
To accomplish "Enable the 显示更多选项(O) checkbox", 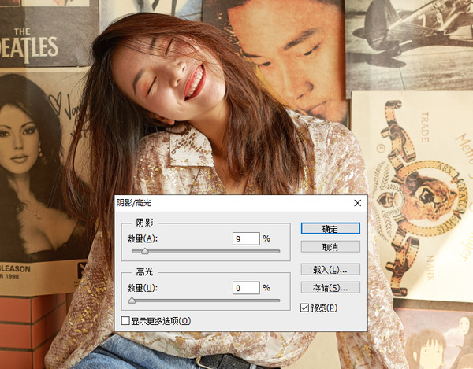I will [x=125, y=320].
